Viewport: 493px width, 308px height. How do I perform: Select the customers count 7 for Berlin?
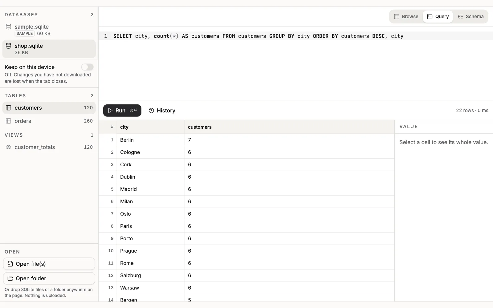click(x=290, y=140)
